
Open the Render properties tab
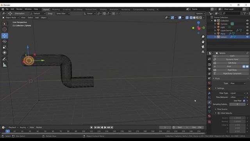coord(209,64)
